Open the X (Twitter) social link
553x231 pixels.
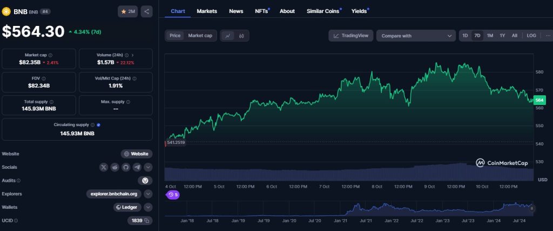[x=104, y=167]
